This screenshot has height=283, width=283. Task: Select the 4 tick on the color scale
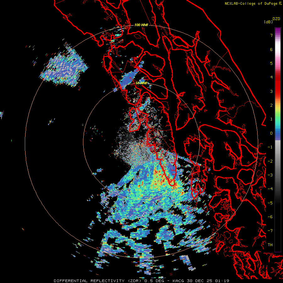(x=271, y=77)
